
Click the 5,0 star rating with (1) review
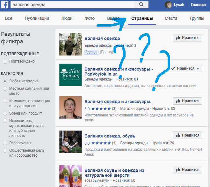point(100,143)
